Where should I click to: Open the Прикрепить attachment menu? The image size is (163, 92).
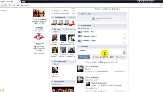click(x=120, y=57)
